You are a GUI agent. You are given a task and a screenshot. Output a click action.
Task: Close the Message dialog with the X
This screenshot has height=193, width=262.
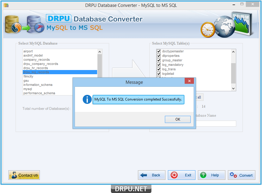pos(189,81)
